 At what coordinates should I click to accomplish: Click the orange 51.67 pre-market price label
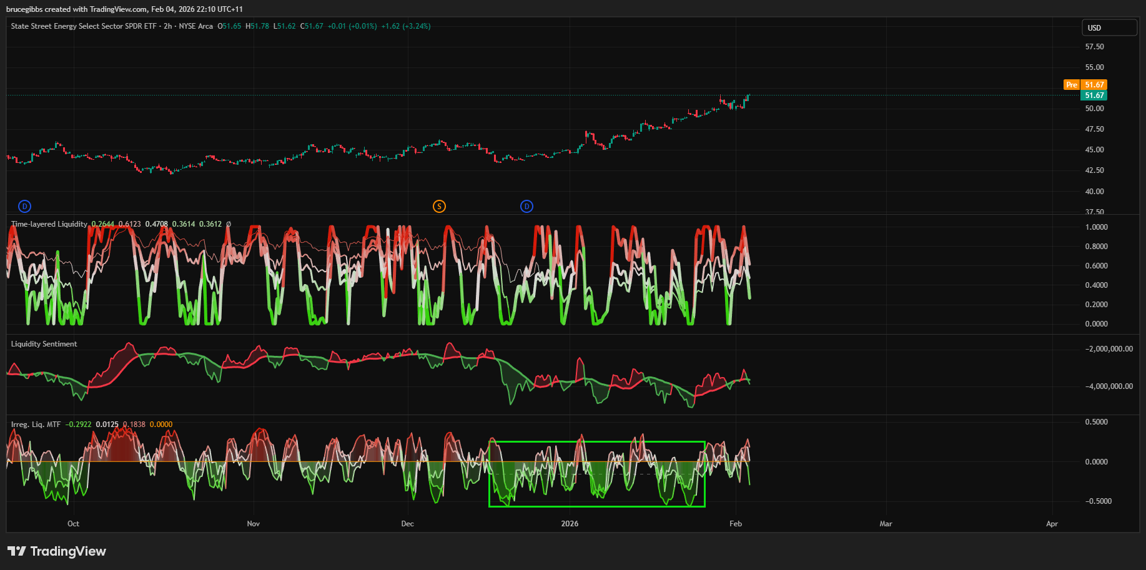pyautogui.click(x=1094, y=85)
